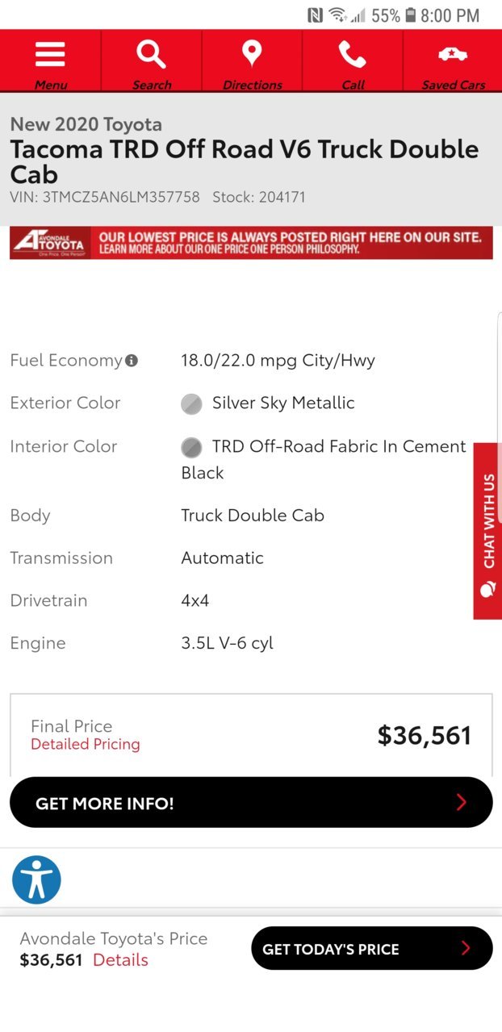Open CHAT WITH US side tab
The image size is (502, 1032).
(x=487, y=531)
